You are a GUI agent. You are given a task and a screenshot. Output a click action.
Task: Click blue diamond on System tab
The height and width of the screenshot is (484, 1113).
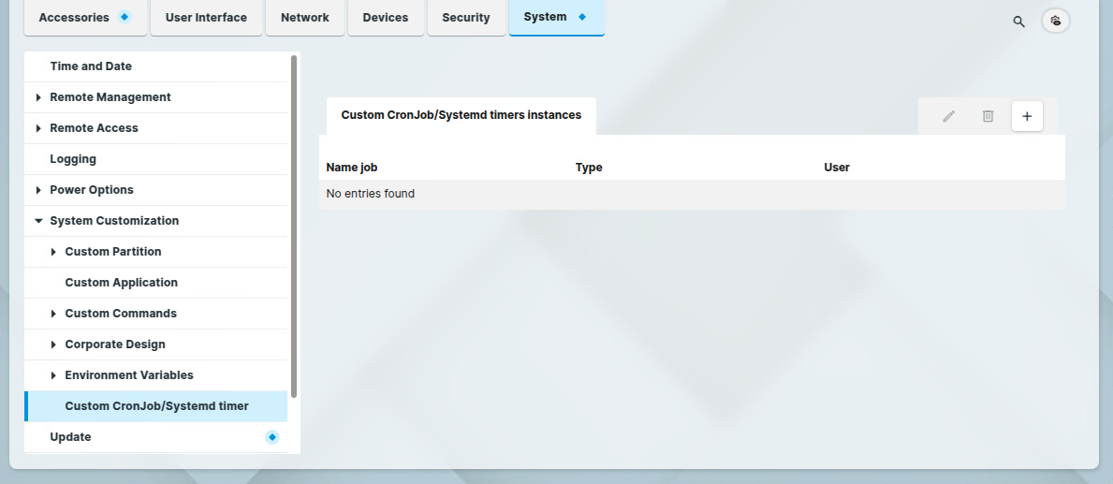(582, 17)
